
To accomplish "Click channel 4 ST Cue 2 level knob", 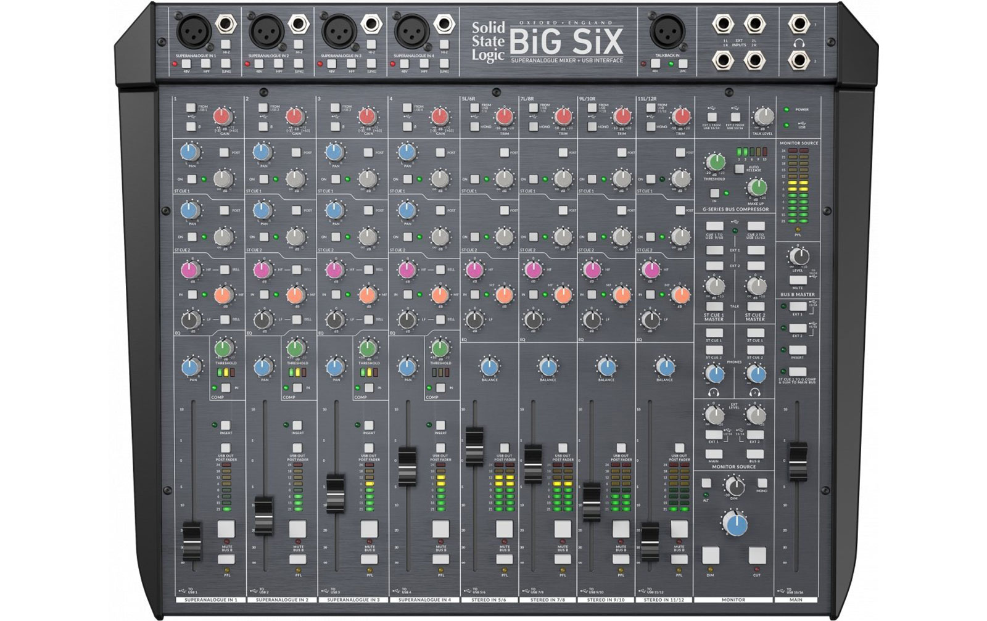I will tap(440, 236).
